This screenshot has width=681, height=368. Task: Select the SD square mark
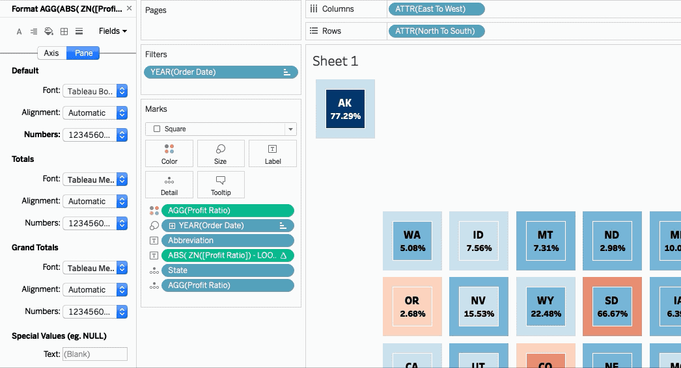[612, 307]
